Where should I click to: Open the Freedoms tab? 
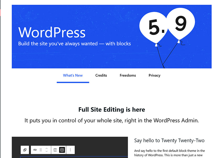point(128,75)
